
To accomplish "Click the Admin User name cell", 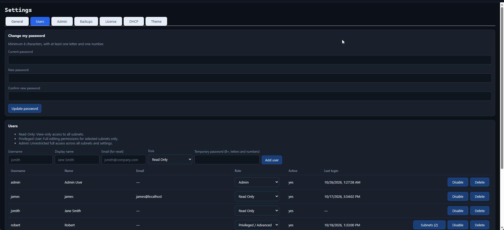I will (73, 182).
